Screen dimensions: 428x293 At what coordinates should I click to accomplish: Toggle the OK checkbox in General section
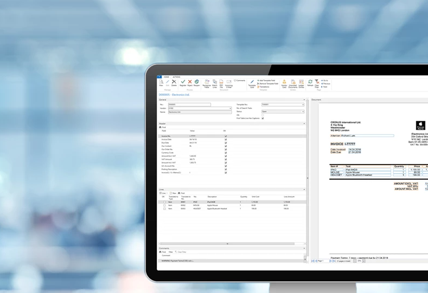[263, 115]
